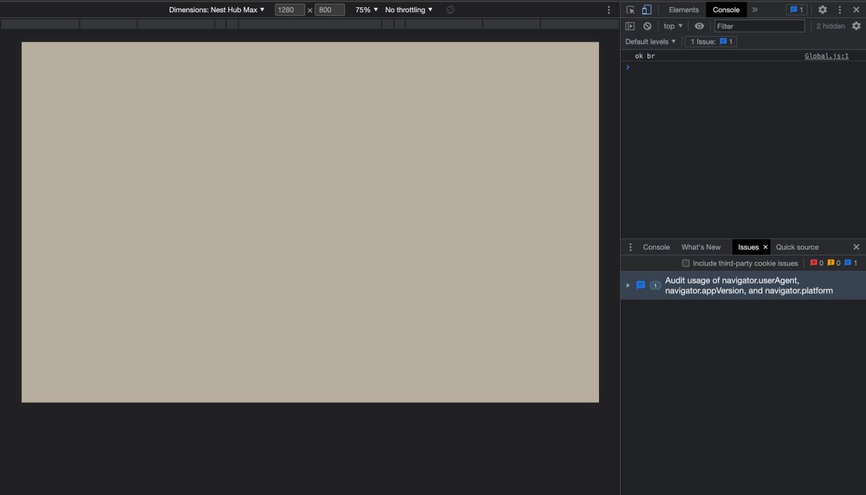866x495 pixels.
Task: Show the console sidebar icon
Action: click(x=630, y=26)
